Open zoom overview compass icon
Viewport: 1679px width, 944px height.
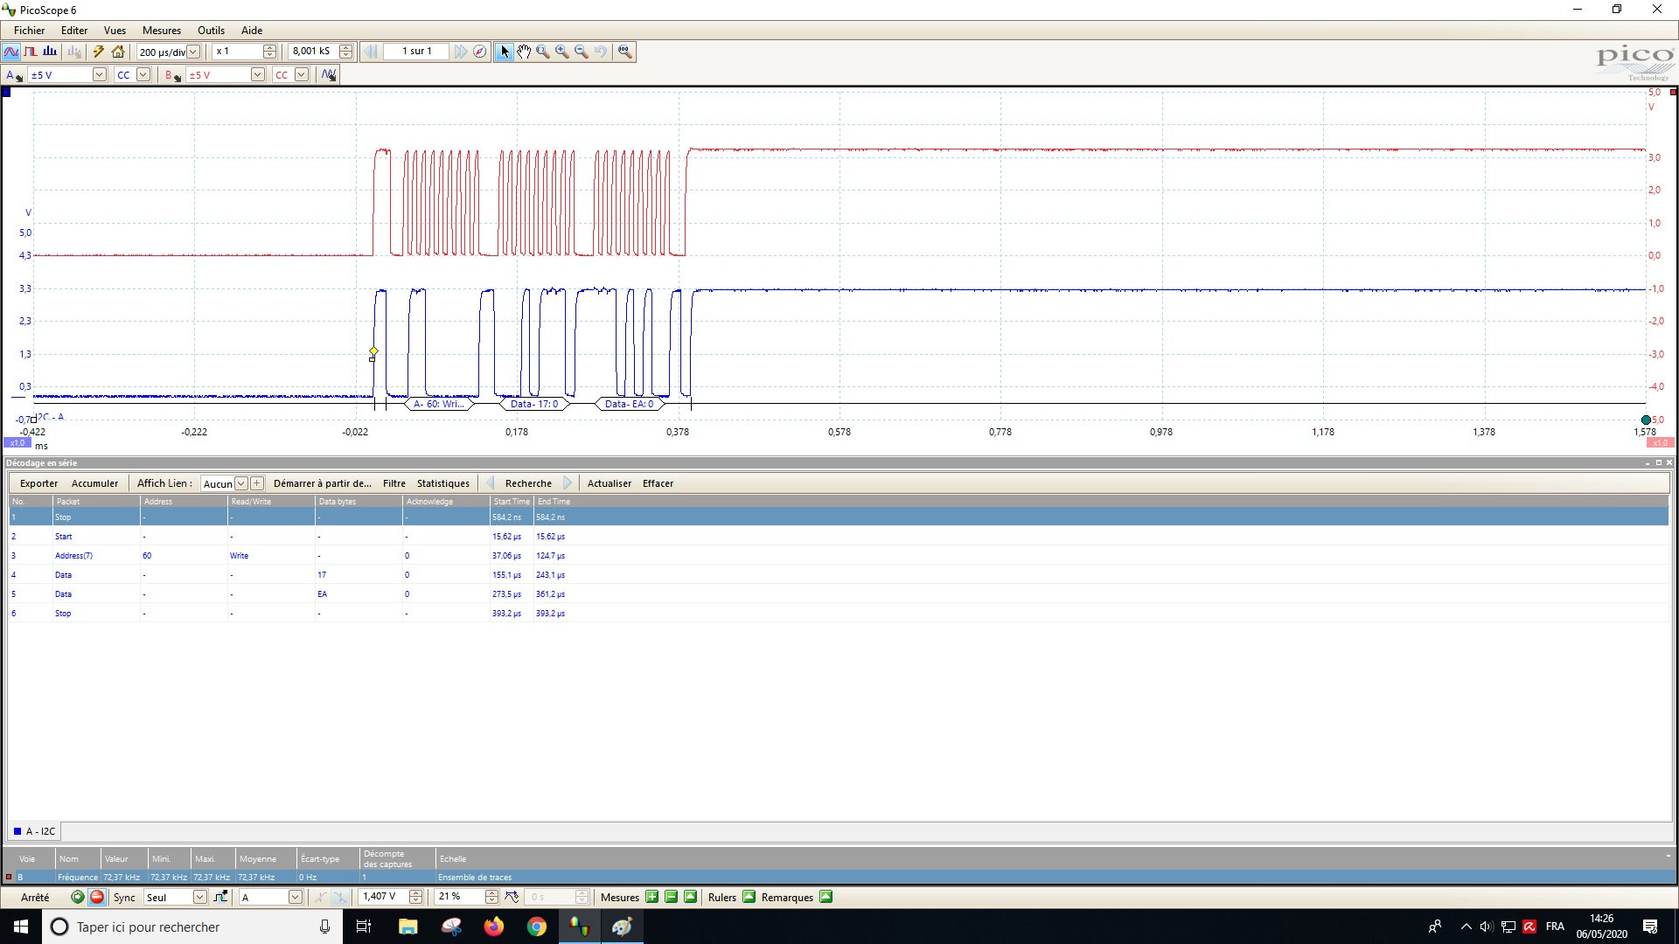[480, 52]
